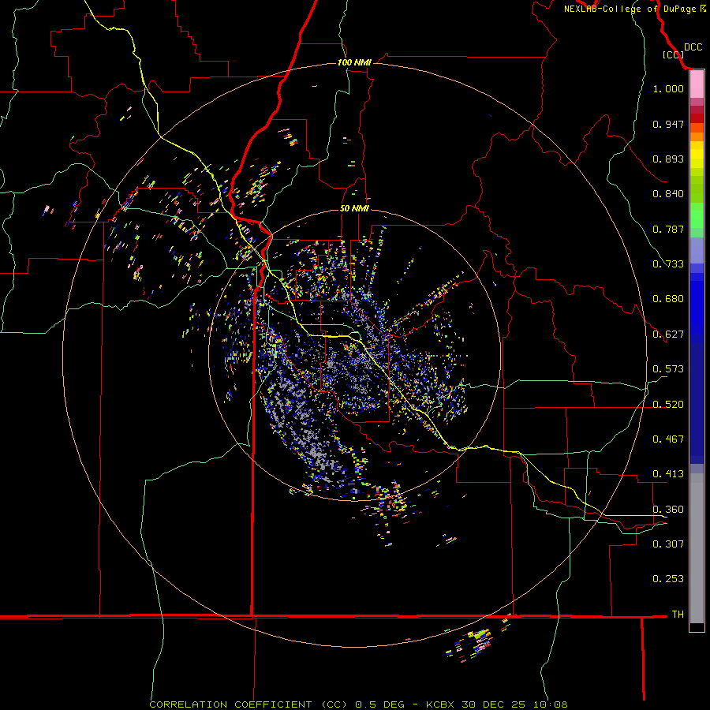710x710 pixels.
Task: Click the 0.733 scale value
Action: coord(668,264)
